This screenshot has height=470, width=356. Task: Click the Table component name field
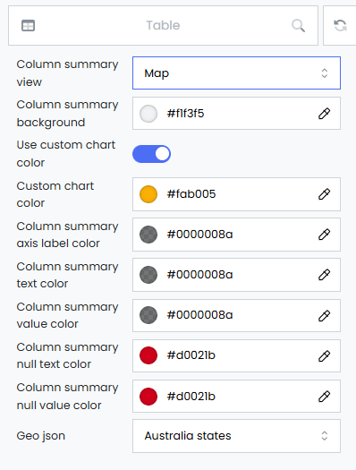coord(163,25)
